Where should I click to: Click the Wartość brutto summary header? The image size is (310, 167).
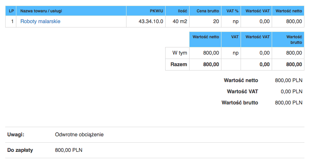[288, 39]
